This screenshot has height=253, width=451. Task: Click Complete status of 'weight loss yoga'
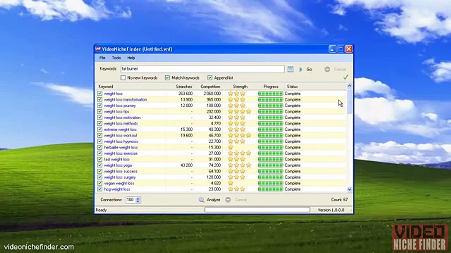[292, 165]
